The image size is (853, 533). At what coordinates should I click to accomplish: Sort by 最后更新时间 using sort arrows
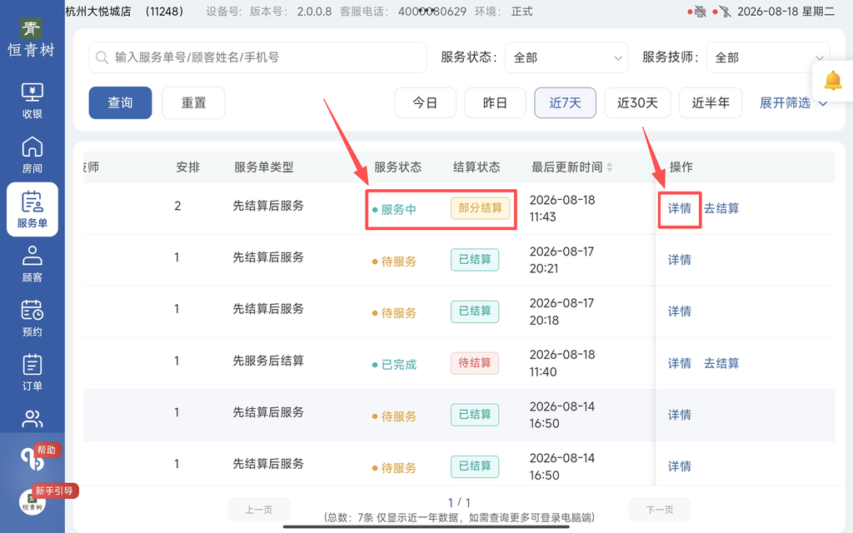609,167
